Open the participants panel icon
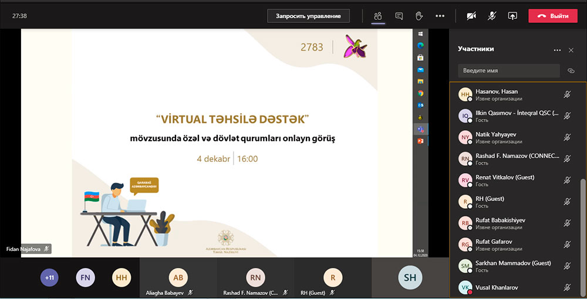 pos(379,16)
